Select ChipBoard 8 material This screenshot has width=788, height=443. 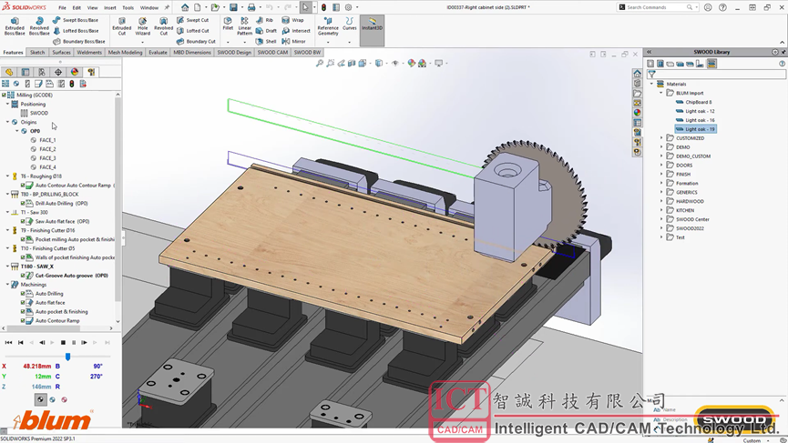693,102
